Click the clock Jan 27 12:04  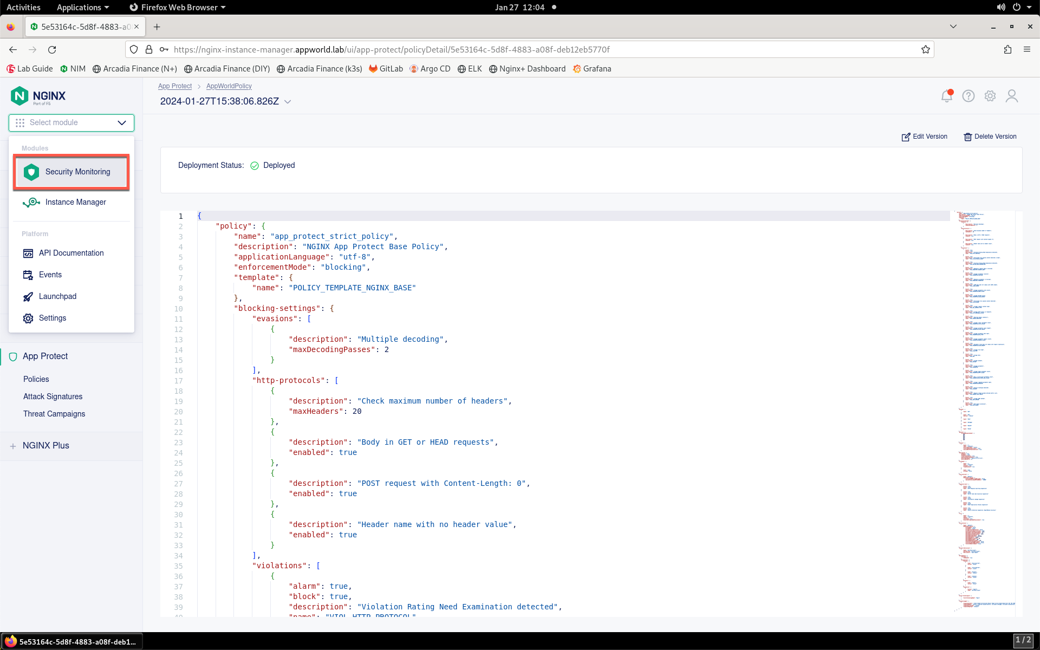pos(519,7)
